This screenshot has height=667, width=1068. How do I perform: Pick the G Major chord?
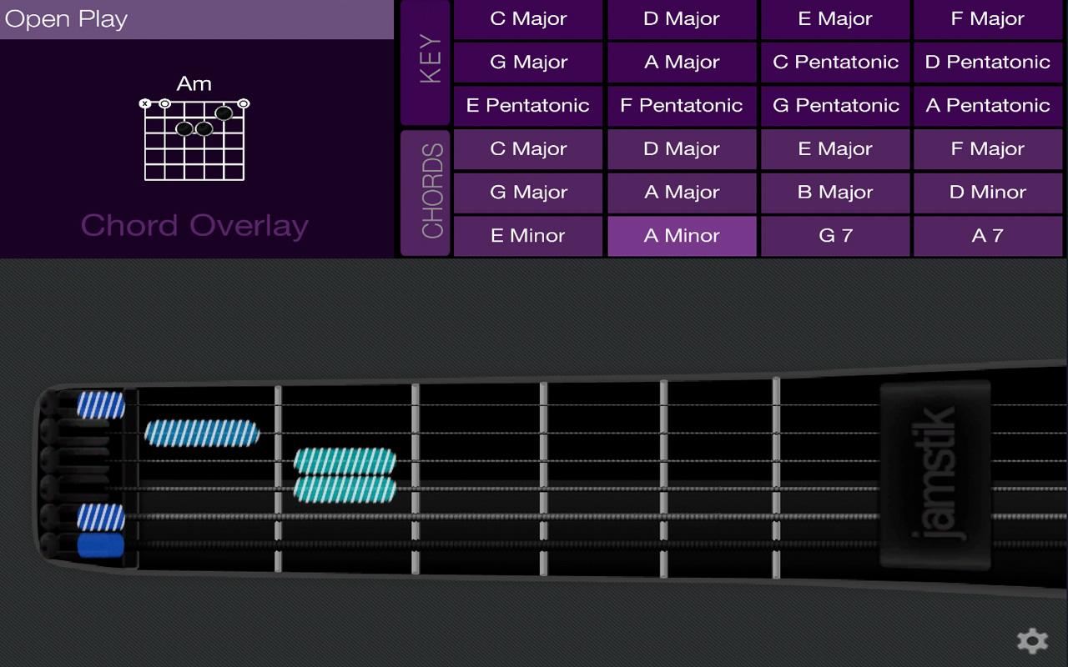coord(528,193)
